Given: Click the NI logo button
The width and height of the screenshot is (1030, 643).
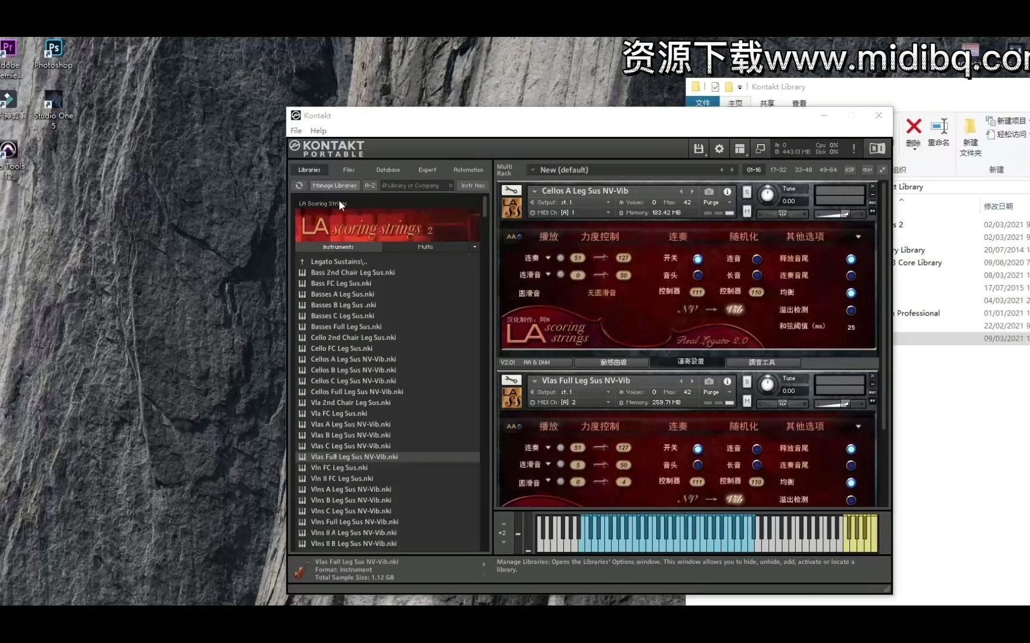Looking at the screenshot, I should [x=877, y=149].
